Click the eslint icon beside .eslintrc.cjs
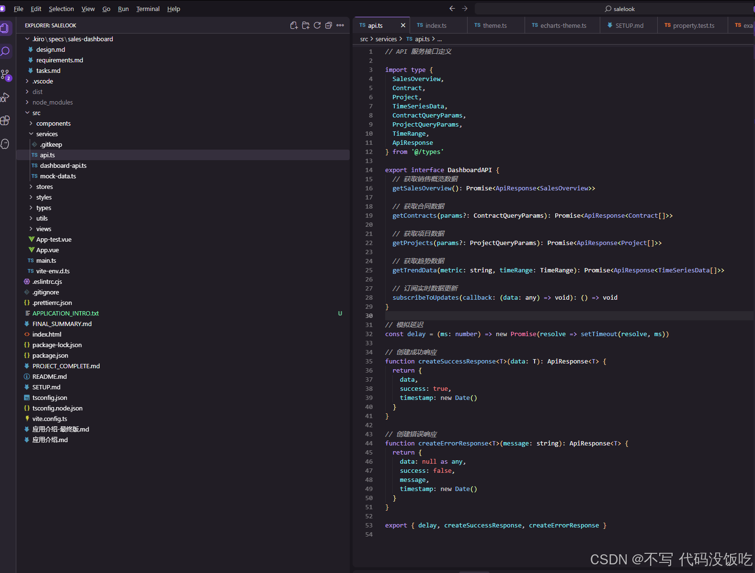755x573 pixels. pos(27,281)
